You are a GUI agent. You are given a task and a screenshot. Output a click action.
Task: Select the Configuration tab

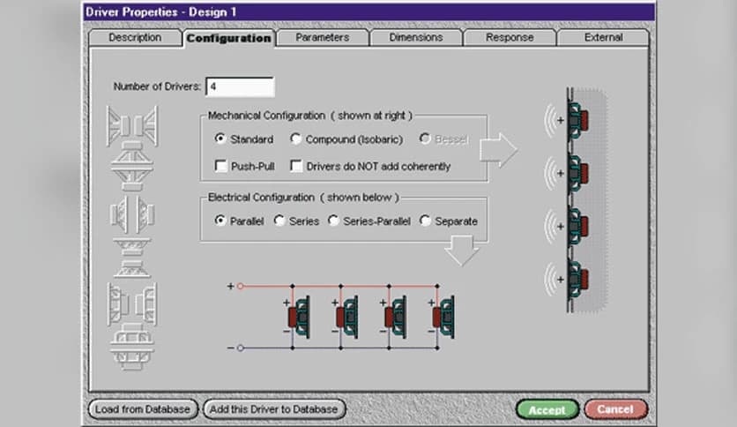(229, 38)
